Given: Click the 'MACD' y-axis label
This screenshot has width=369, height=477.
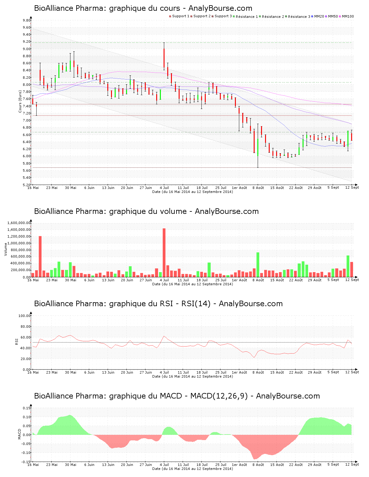Looking at the screenshot, I should point(19,434).
